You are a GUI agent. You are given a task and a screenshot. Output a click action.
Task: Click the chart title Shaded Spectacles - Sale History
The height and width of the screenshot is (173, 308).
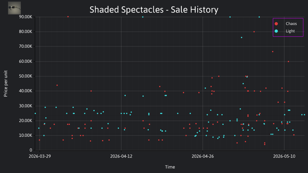pos(154,10)
